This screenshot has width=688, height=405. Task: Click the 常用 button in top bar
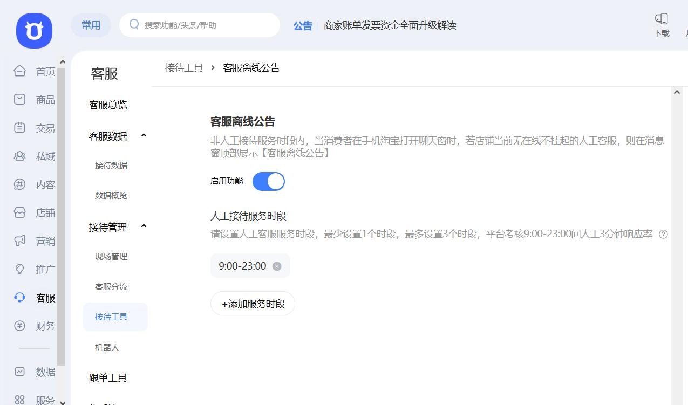point(91,25)
